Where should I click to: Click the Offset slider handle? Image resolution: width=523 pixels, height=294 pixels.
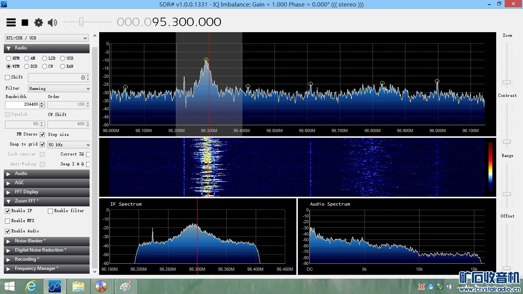(507, 268)
